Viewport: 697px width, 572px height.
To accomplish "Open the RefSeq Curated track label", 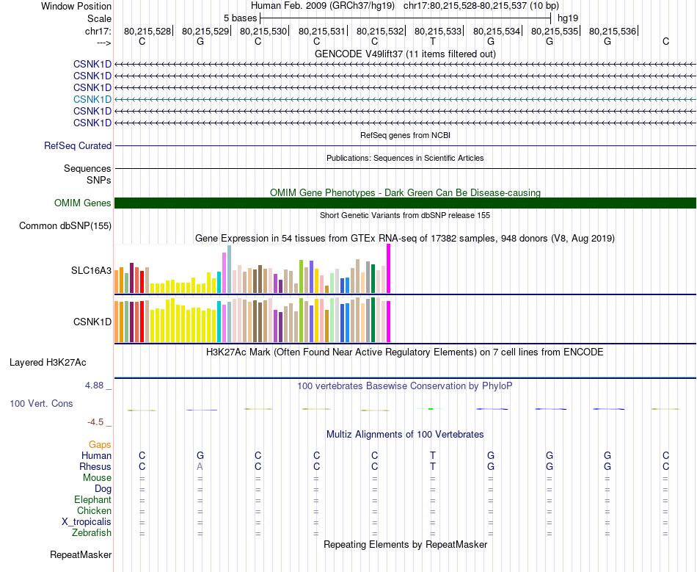I will pyautogui.click(x=78, y=145).
